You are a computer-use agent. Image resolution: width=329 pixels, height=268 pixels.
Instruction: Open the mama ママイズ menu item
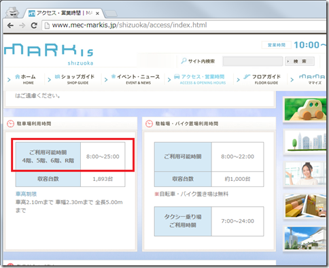[312, 79]
